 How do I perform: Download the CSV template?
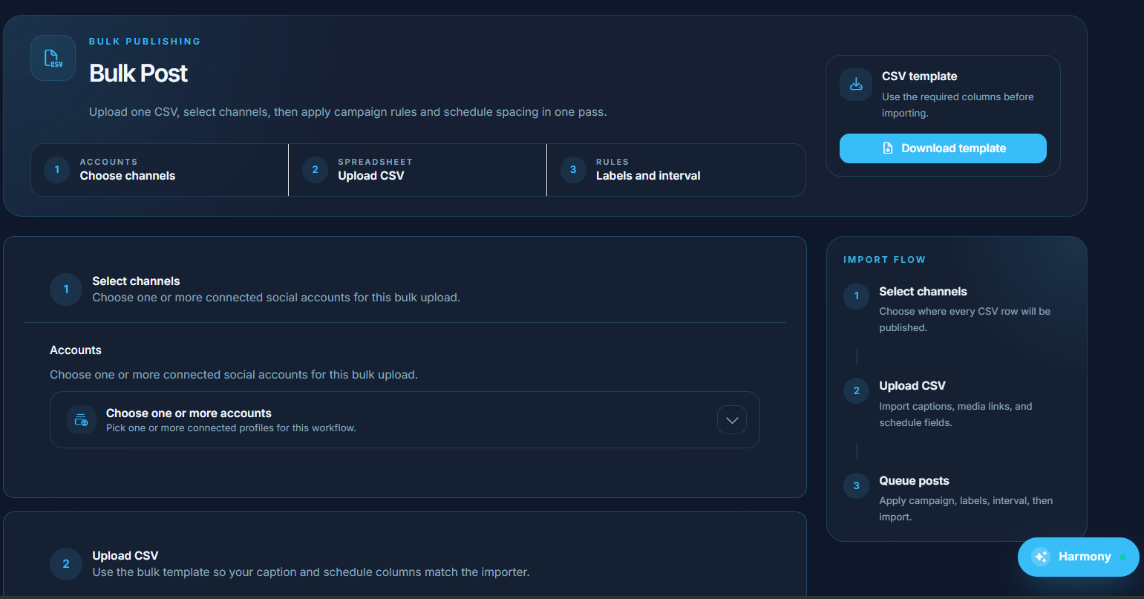943,148
